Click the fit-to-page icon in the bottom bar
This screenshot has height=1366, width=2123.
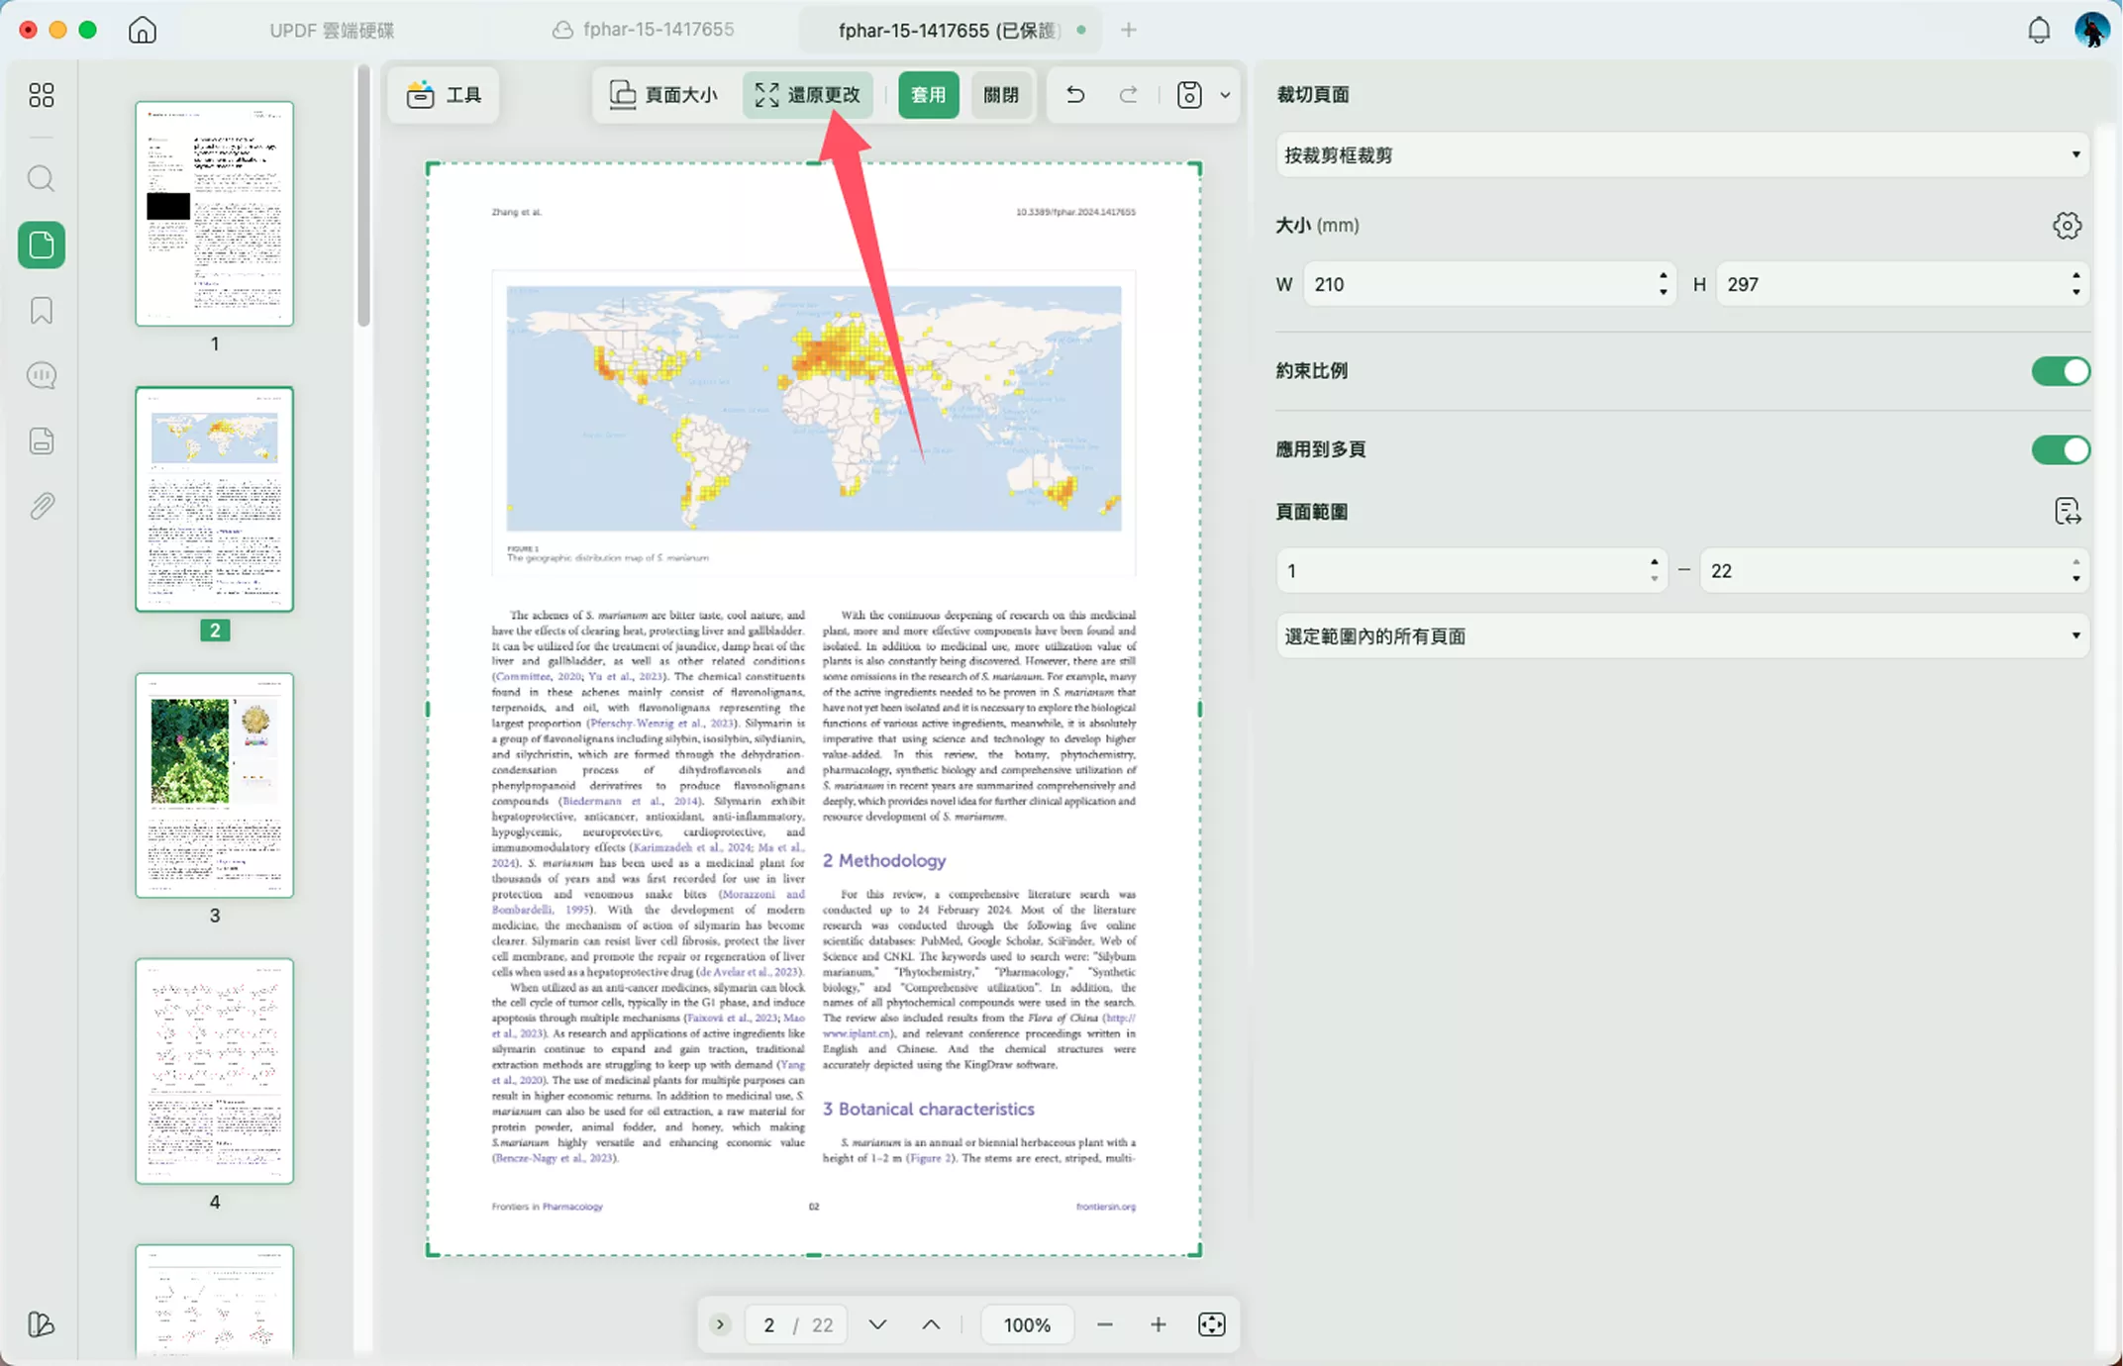pyautogui.click(x=1212, y=1324)
